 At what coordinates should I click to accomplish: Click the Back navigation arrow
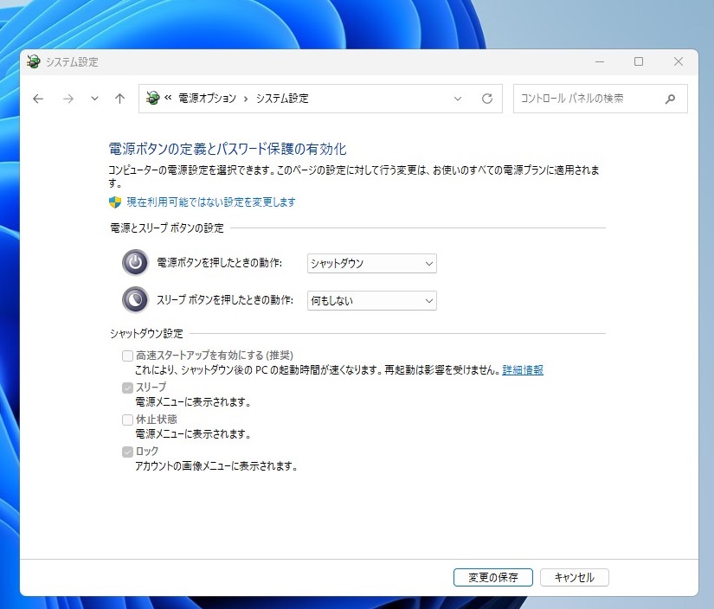[x=38, y=99]
